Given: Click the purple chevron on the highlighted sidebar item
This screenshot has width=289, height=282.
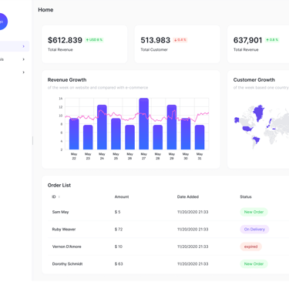Looking at the screenshot, I should tap(24, 46).
